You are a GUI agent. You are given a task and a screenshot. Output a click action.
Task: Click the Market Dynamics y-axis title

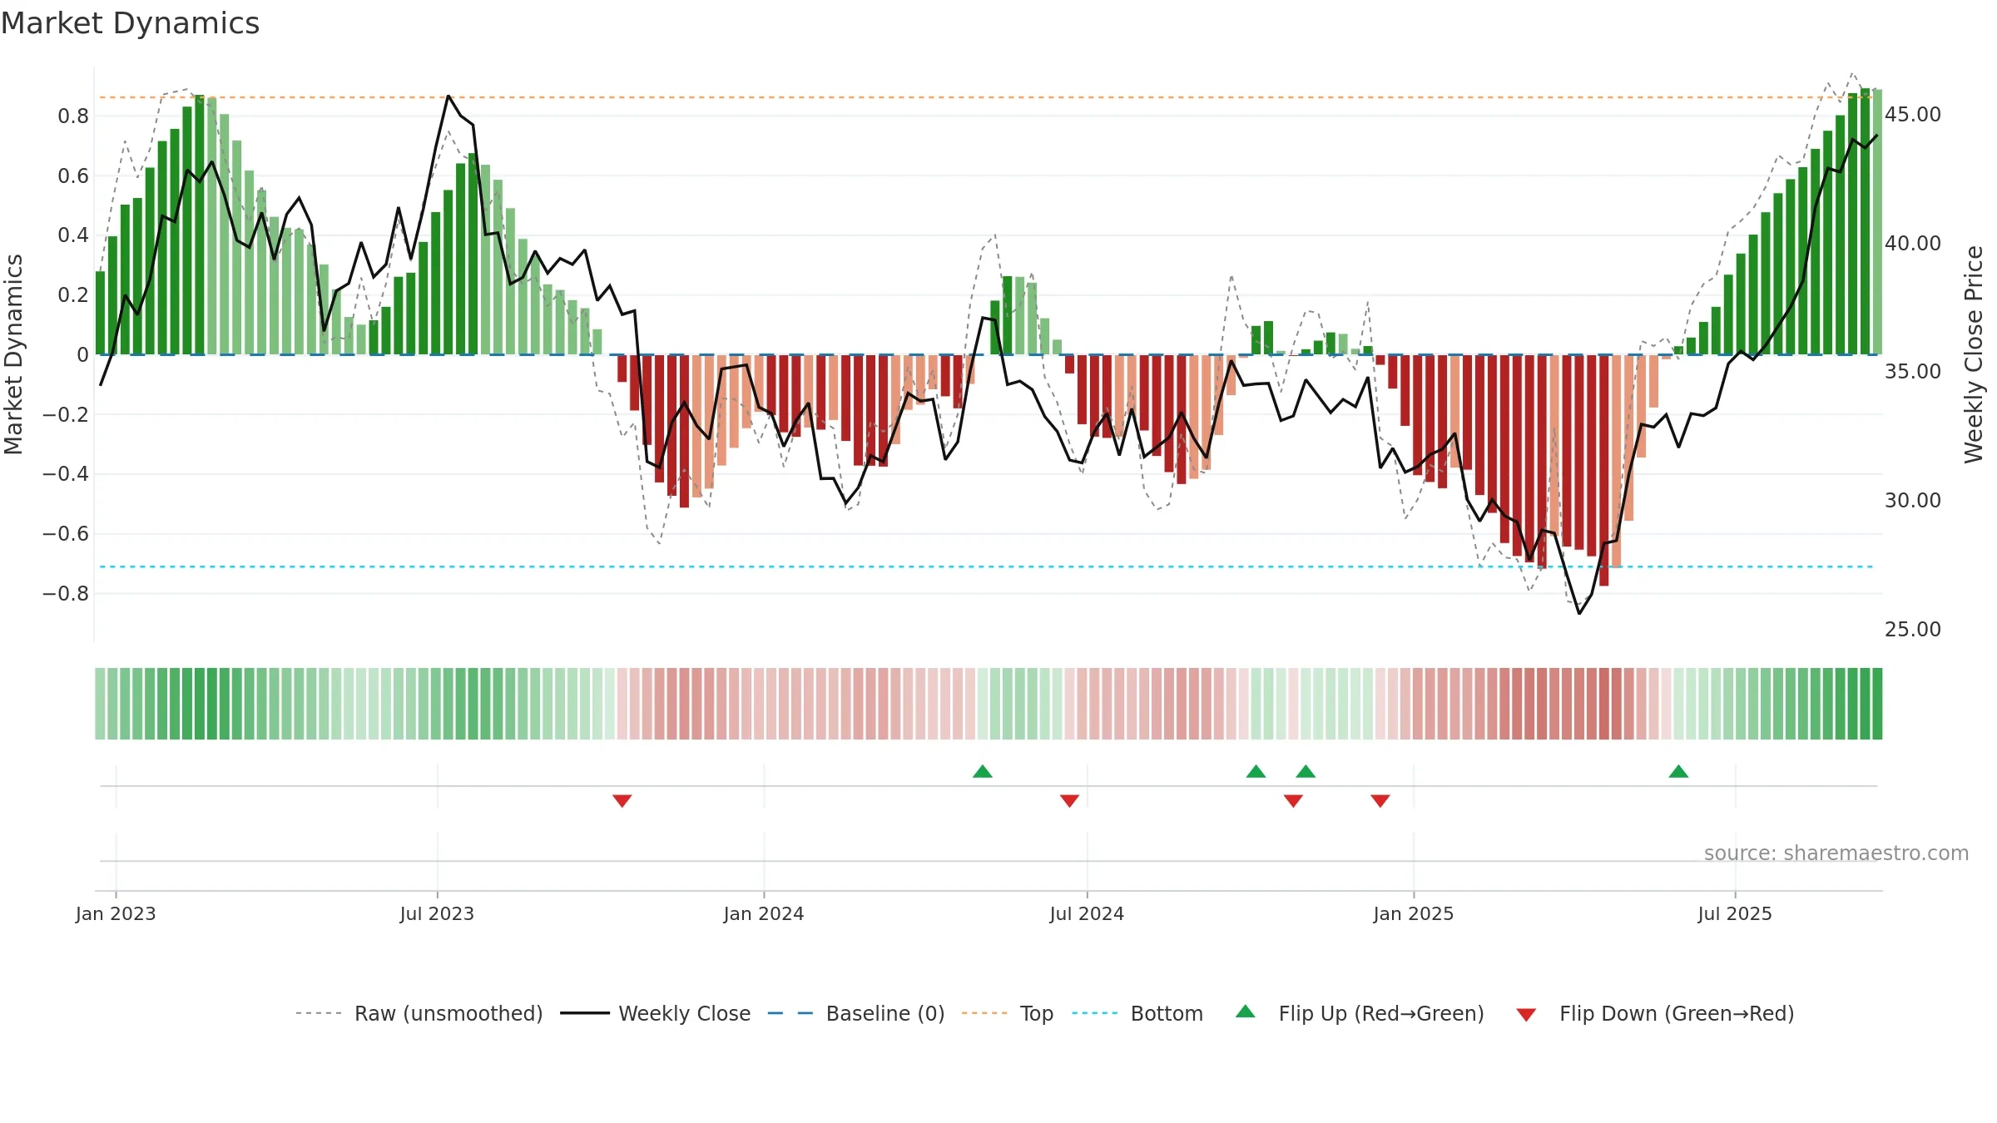point(13,354)
